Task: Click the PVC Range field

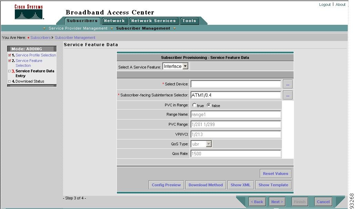Action: point(236,124)
